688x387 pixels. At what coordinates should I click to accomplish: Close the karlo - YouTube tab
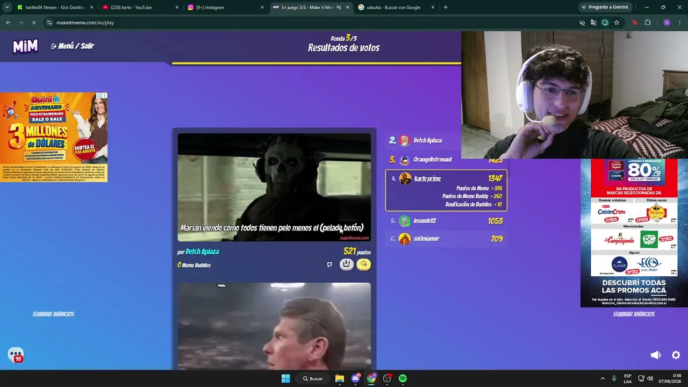point(177,8)
